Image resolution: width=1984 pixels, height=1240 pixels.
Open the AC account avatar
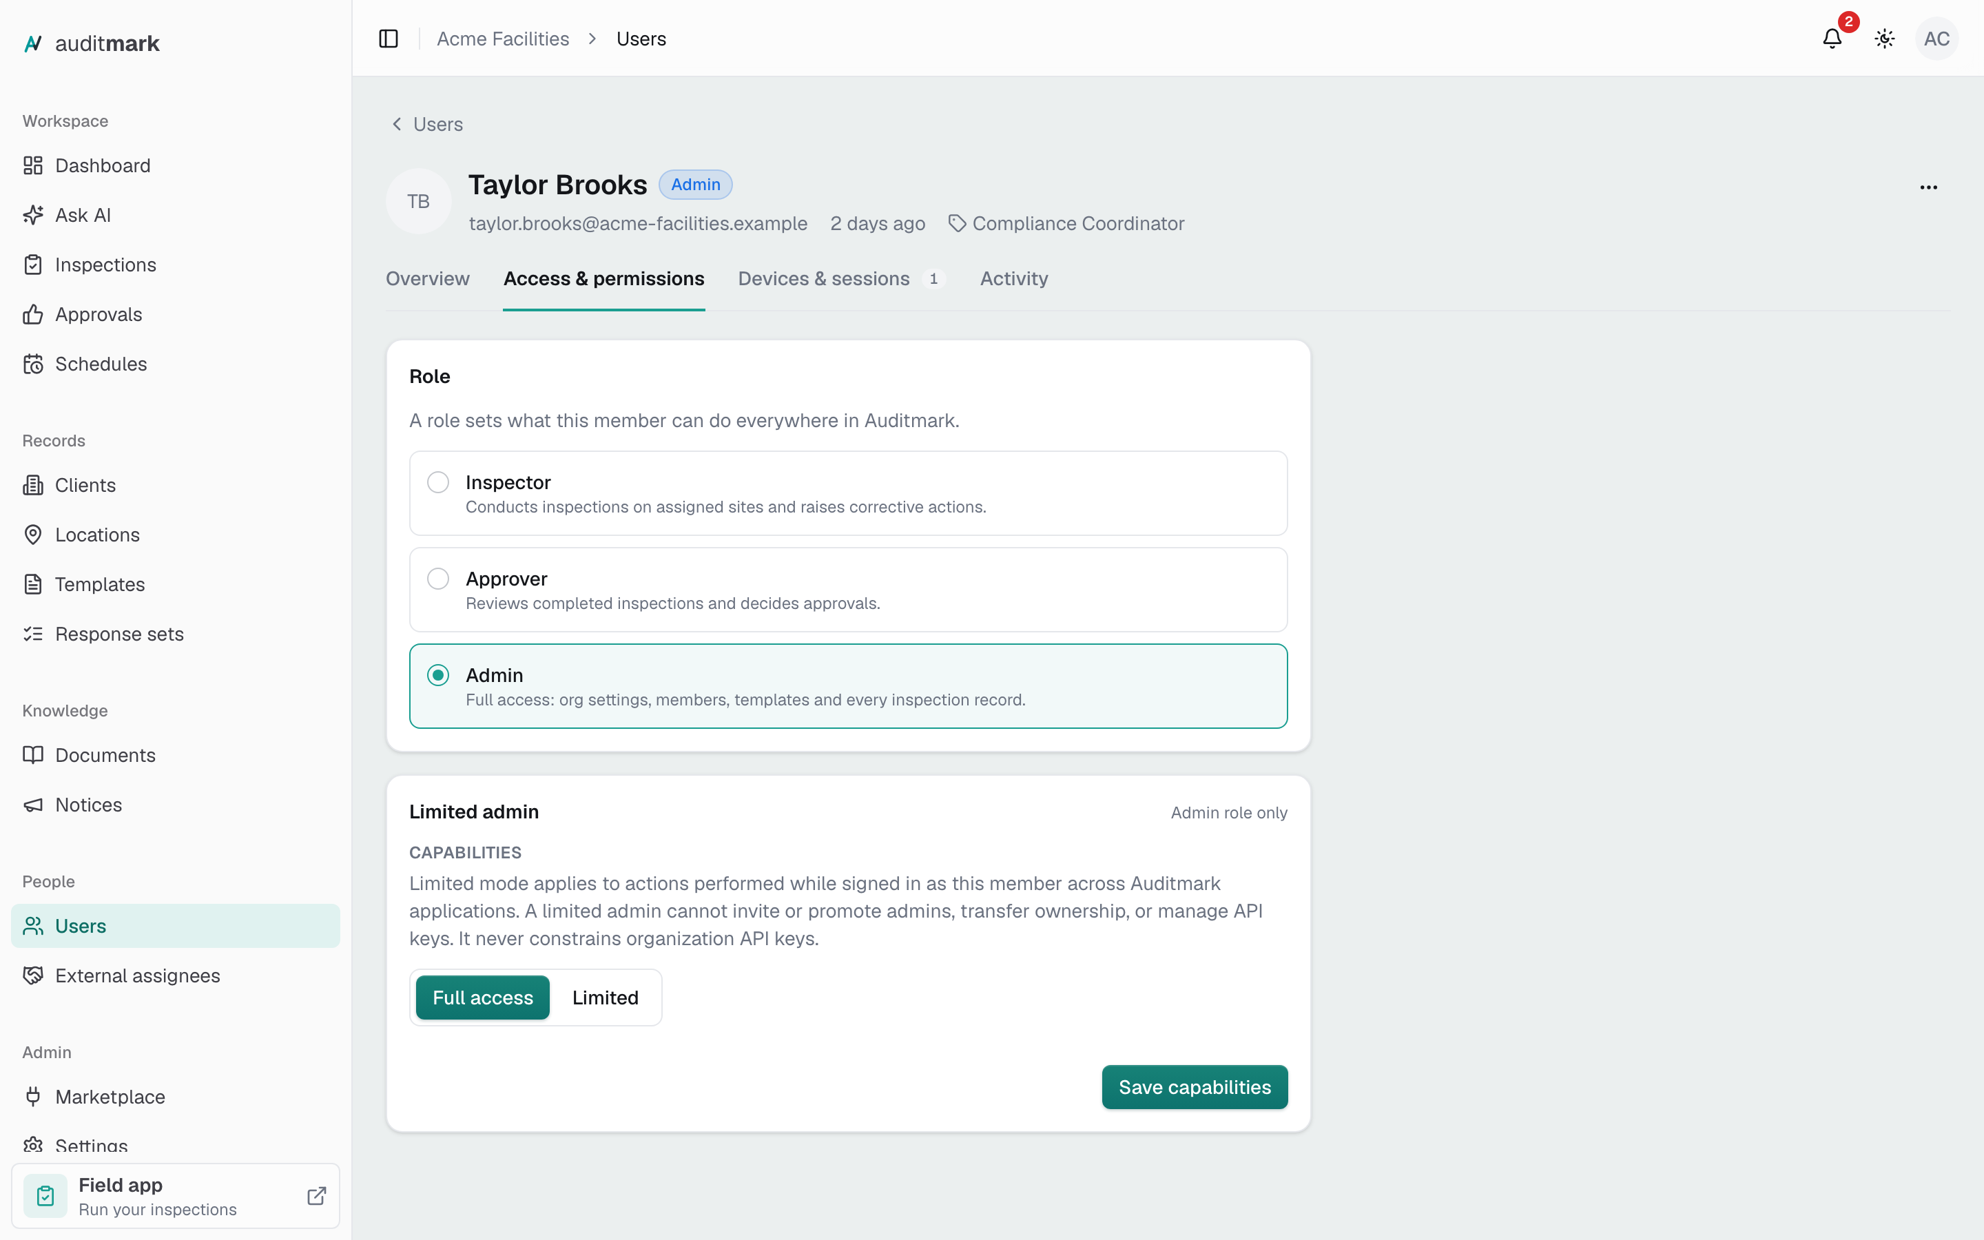click(1936, 39)
